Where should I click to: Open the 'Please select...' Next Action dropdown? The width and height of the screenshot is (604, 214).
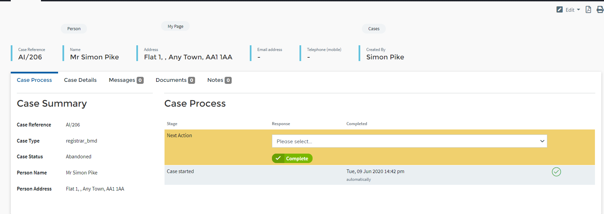click(x=409, y=141)
